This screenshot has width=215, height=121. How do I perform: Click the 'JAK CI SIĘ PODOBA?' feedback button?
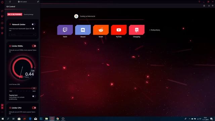coord(15,14)
